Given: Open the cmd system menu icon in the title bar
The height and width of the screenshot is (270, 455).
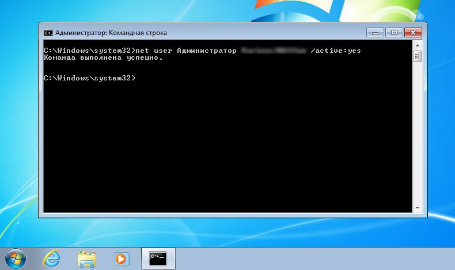Looking at the screenshot, I should (x=48, y=33).
